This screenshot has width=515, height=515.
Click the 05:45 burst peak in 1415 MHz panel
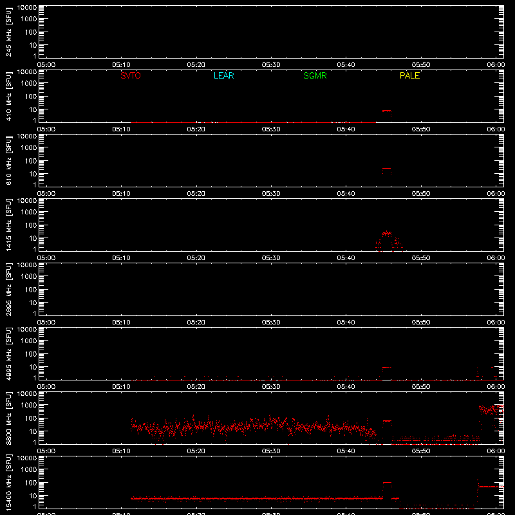point(387,233)
